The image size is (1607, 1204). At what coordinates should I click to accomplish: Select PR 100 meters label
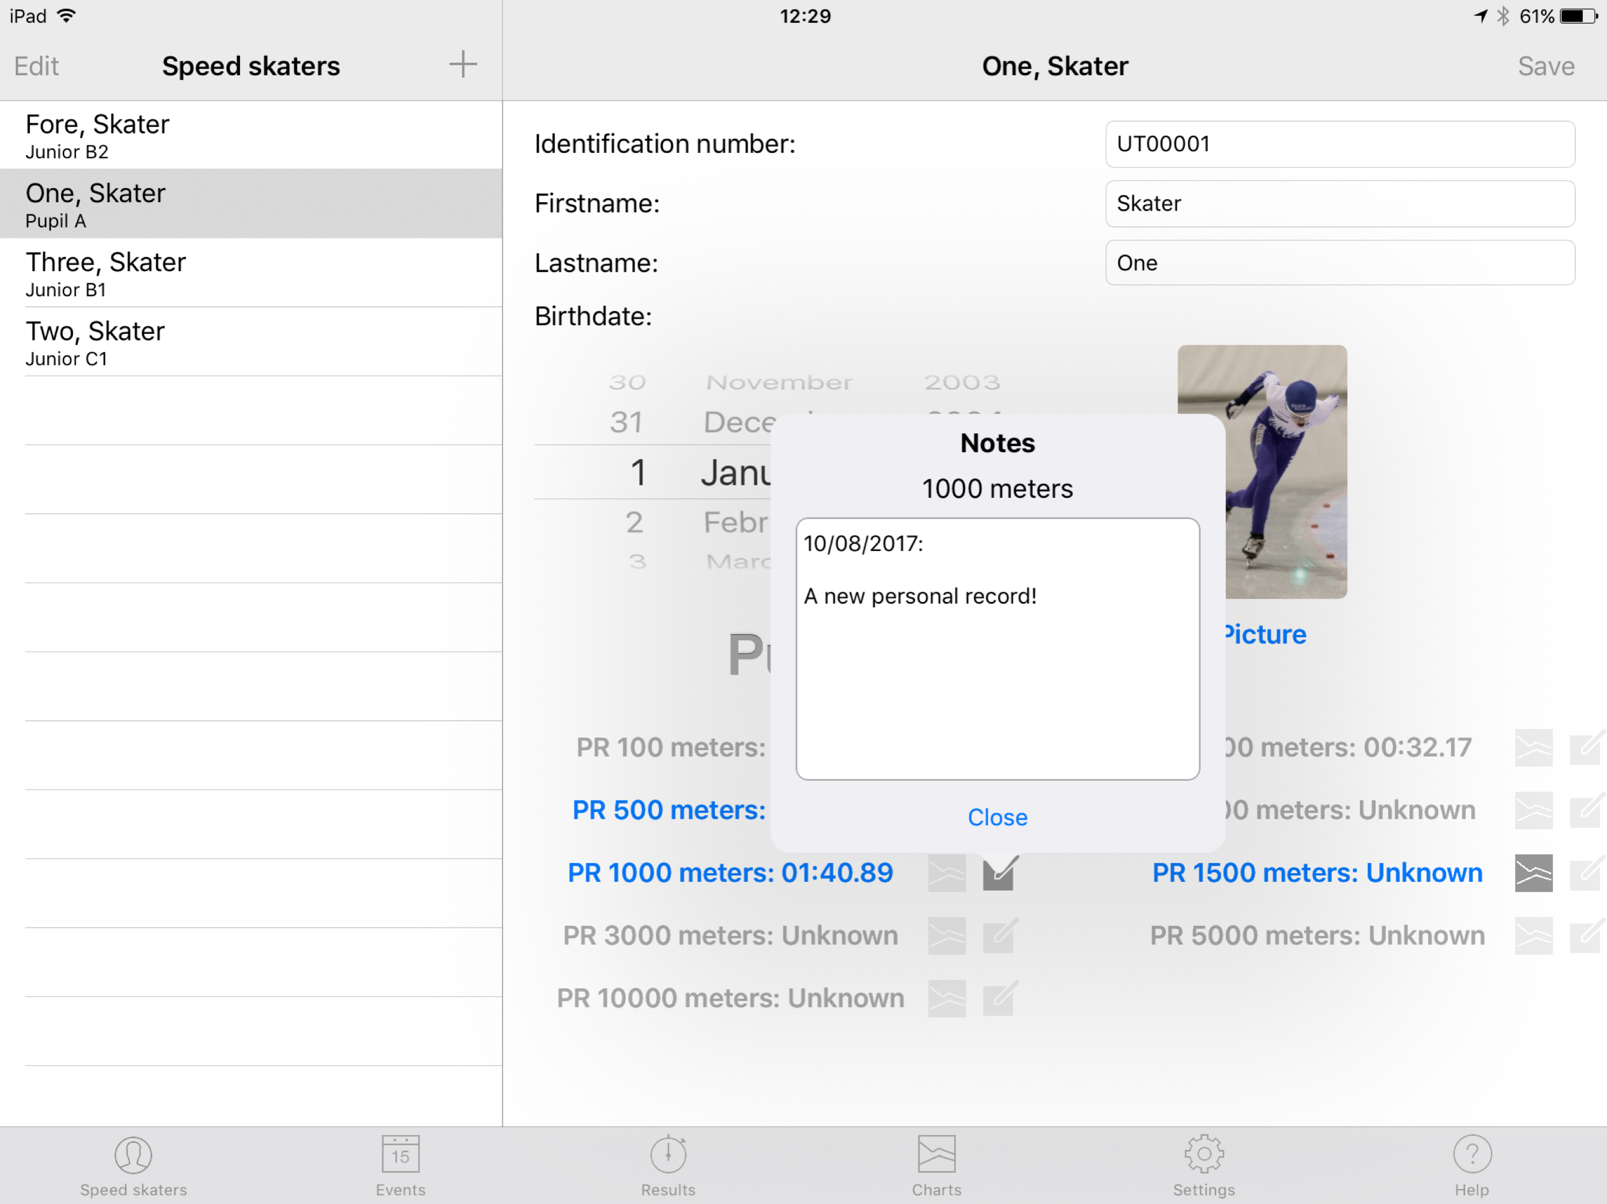pos(671,747)
